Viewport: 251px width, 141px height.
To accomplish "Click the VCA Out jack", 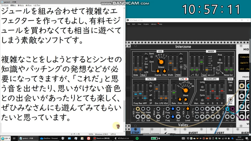I will point(230,99).
